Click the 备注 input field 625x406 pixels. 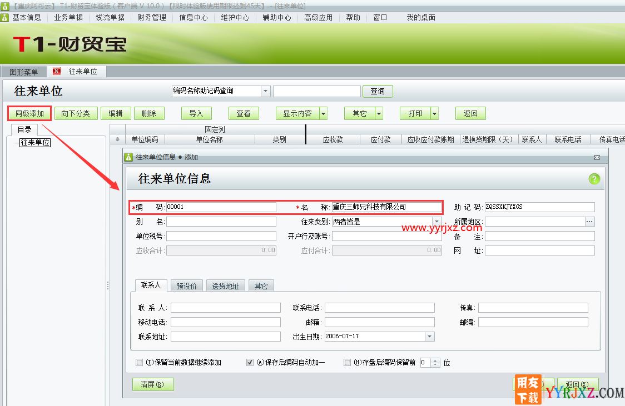540,237
